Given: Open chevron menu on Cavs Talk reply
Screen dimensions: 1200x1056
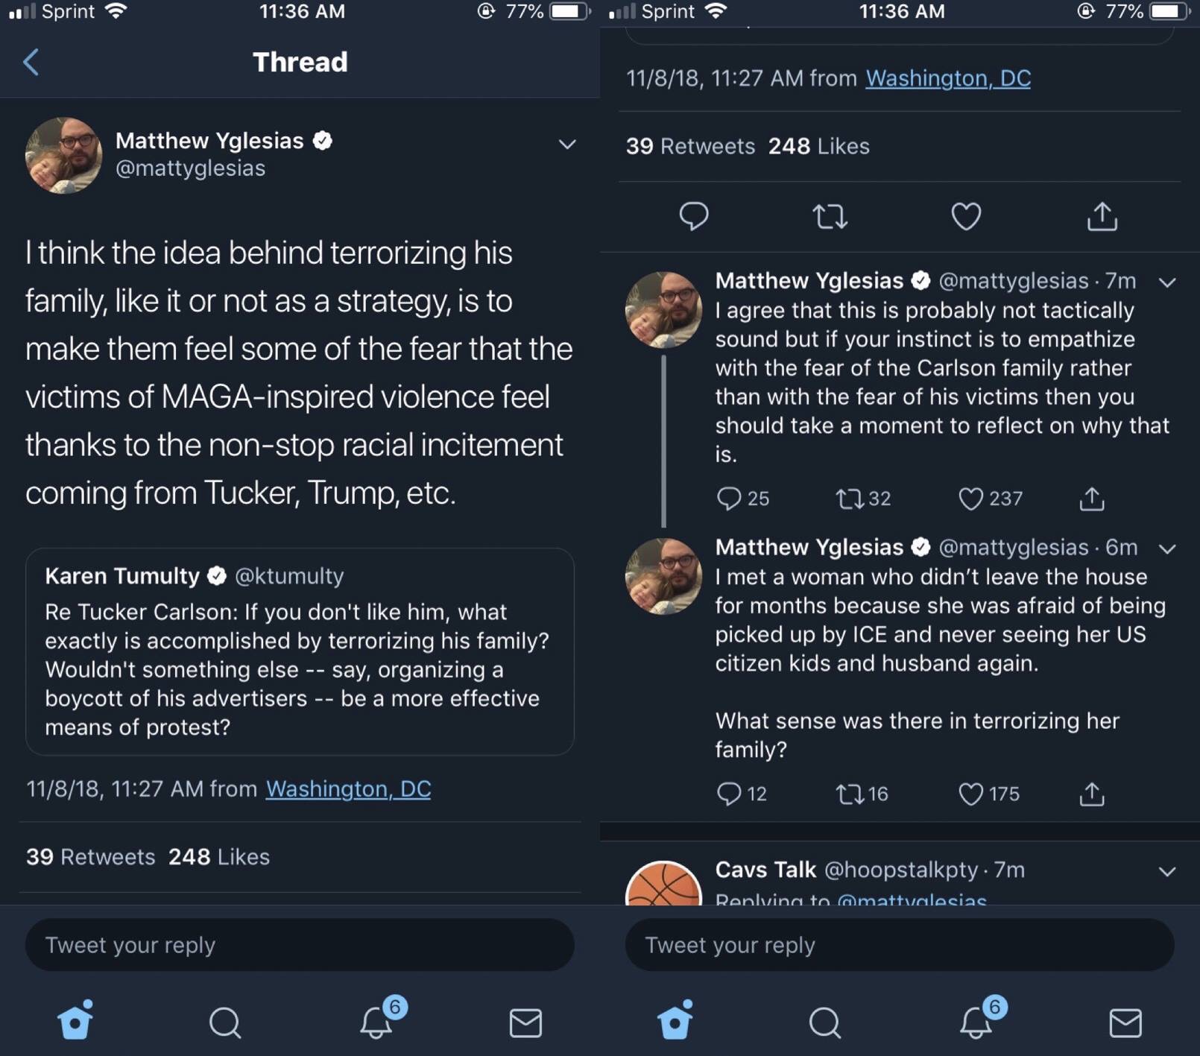Looking at the screenshot, I should pos(1167,871).
